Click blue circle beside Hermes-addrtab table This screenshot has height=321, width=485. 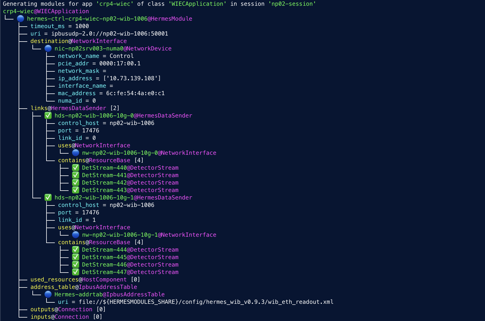[48, 294]
